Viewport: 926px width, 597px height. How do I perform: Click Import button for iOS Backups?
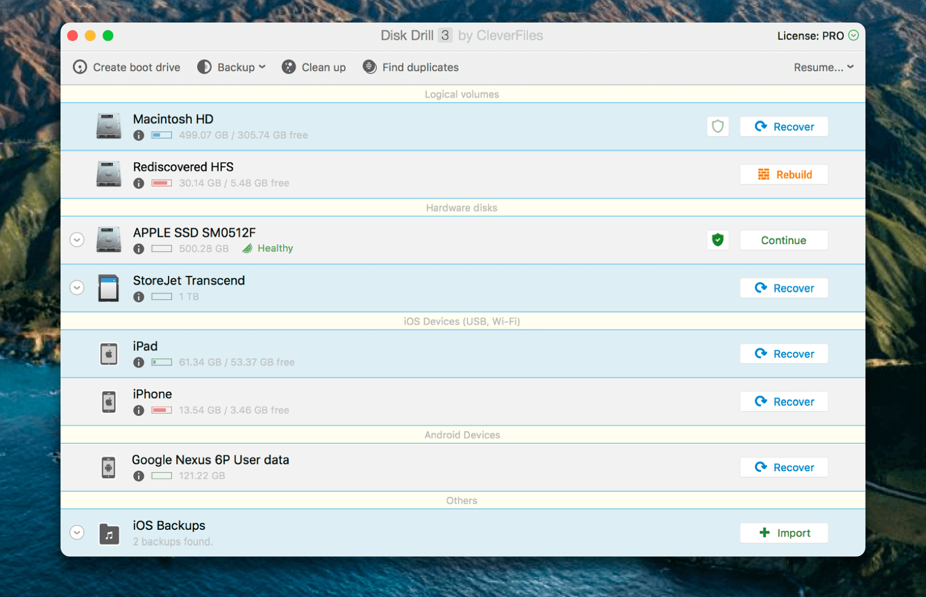[784, 533]
